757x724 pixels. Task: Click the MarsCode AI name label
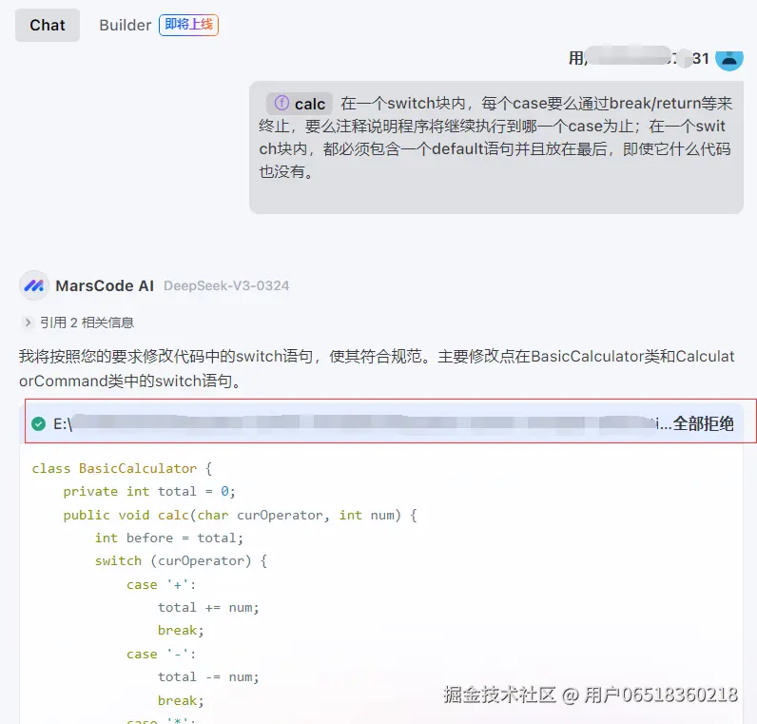[x=105, y=285]
